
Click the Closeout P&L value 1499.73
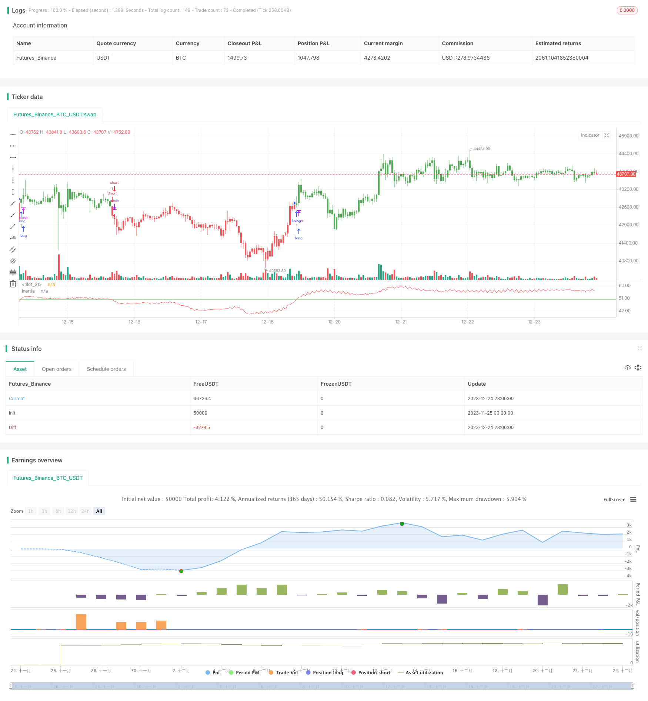pyautogui.click(x=237, y=58)
